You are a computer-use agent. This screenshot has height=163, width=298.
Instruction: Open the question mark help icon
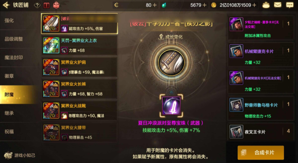point(37,5)
